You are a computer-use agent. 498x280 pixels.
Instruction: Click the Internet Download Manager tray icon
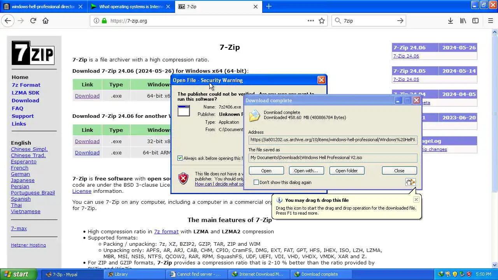pos(440,274)
